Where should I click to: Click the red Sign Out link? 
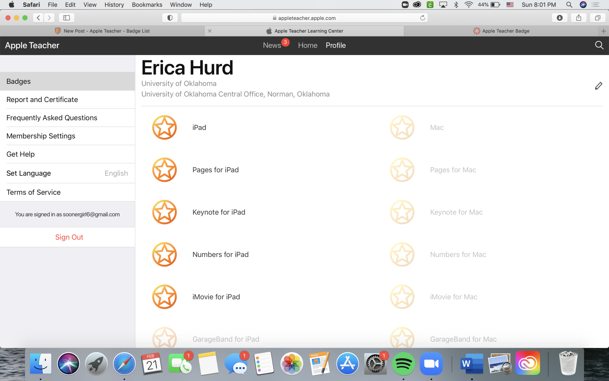click(x=69, y=237)
